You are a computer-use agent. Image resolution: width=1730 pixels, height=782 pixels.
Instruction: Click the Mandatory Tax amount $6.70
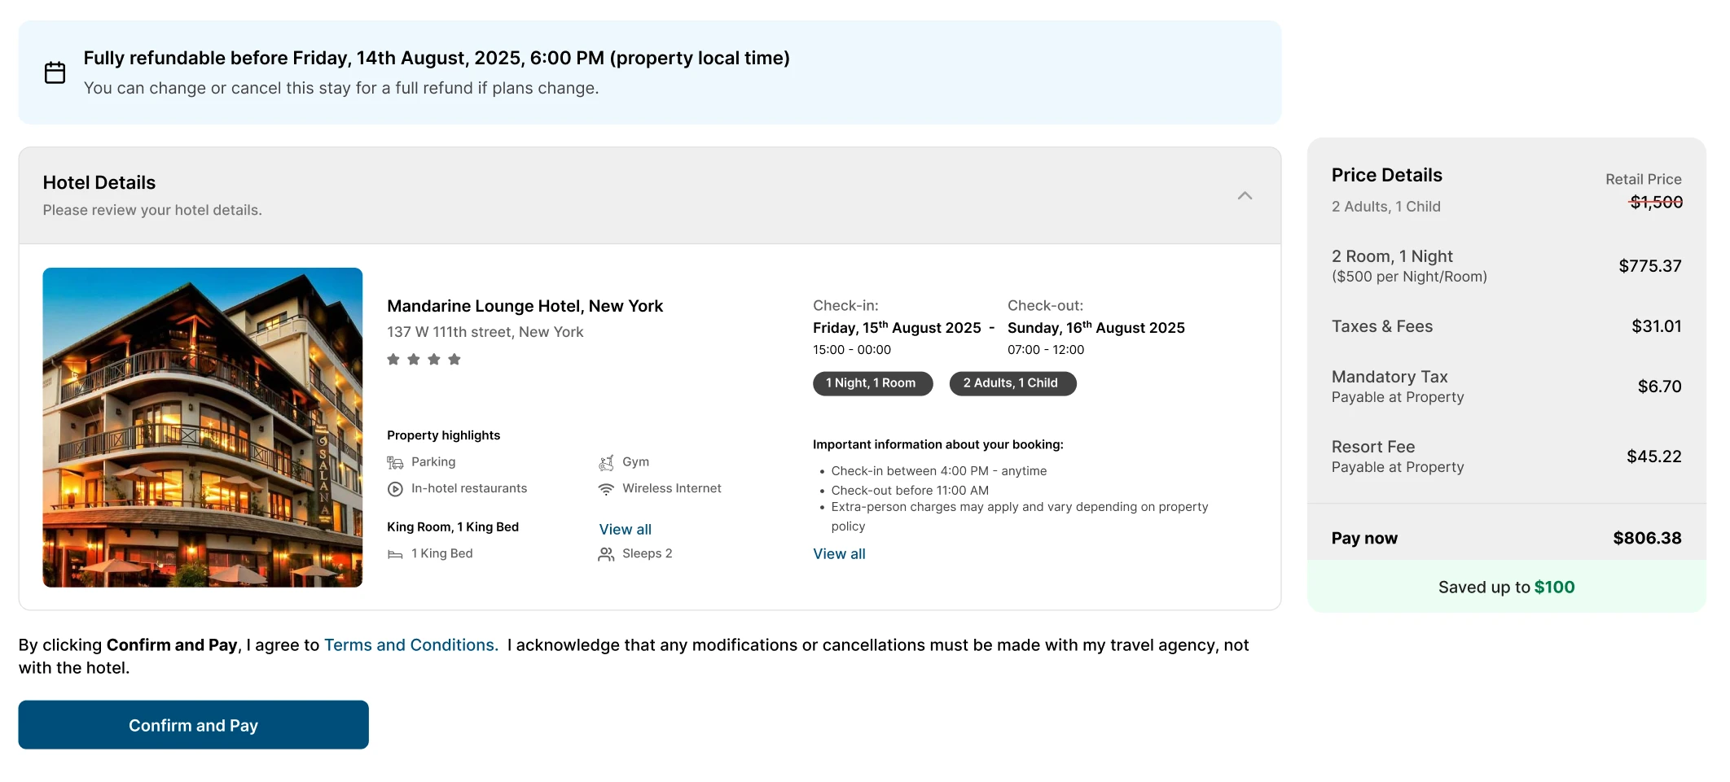[x=1660, y=387]
